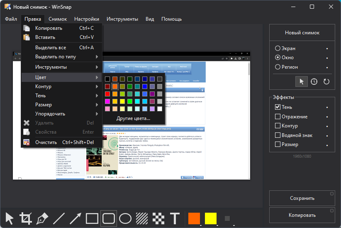Expand the Тень submenu
This screenshot has height=228, width=341.
(x=62, y=96)
